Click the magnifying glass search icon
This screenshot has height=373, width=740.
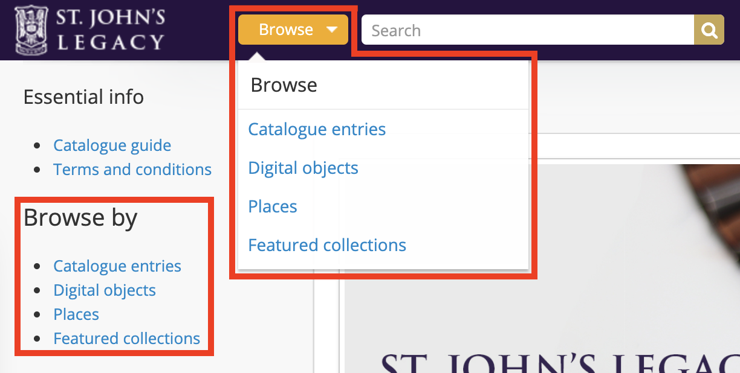click(x=708, y=30)
